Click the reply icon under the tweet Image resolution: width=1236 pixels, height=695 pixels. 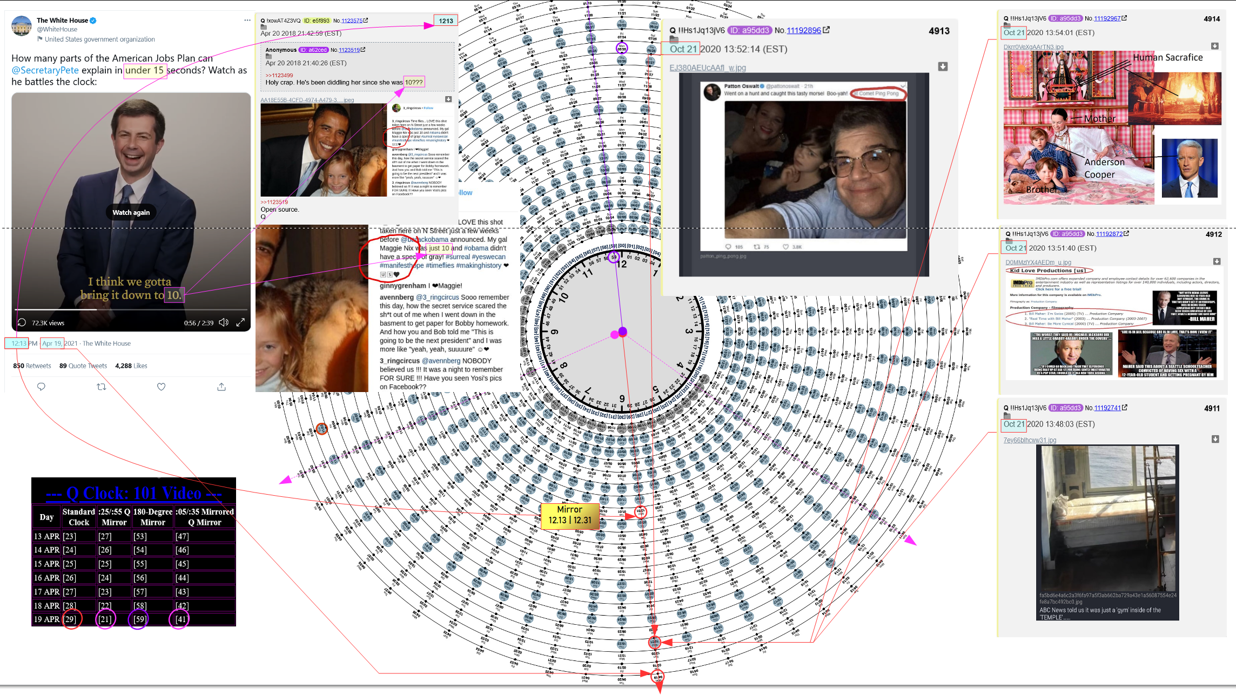(41, 387)
